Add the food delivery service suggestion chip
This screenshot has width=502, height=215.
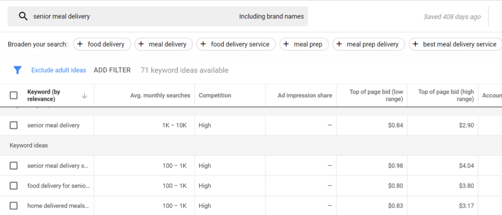[236, 44]
